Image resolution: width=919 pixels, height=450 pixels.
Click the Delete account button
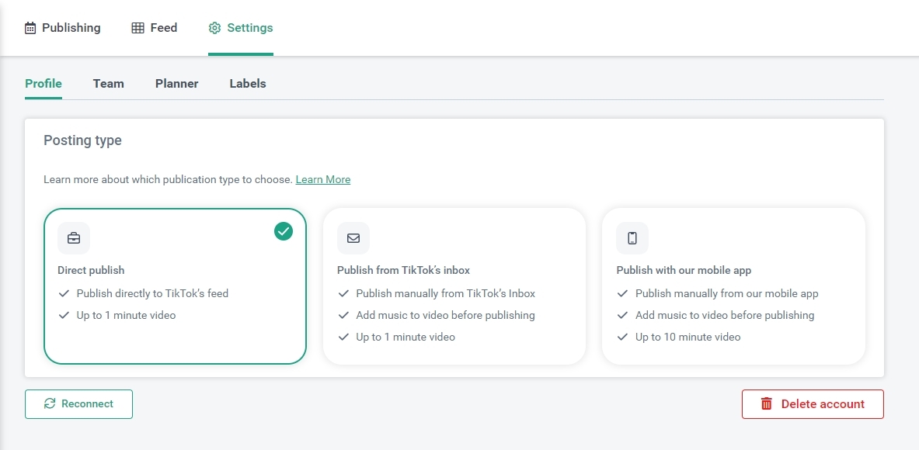(813, 404)
